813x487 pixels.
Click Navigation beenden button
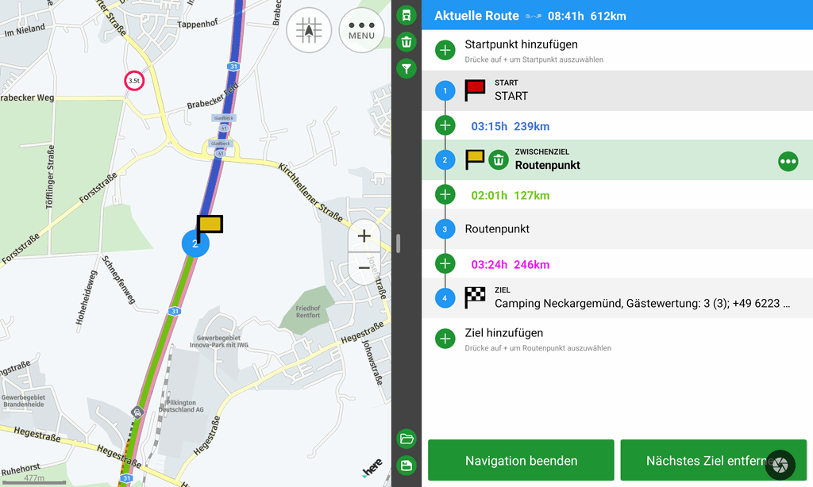pos(521,460)
